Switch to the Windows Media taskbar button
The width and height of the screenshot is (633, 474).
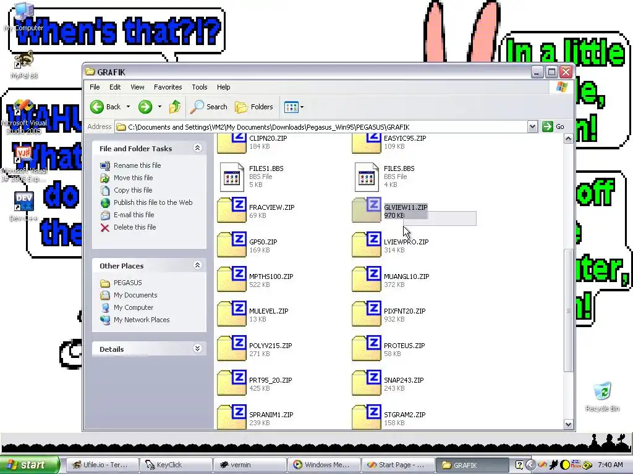click(x=324, y=465)
